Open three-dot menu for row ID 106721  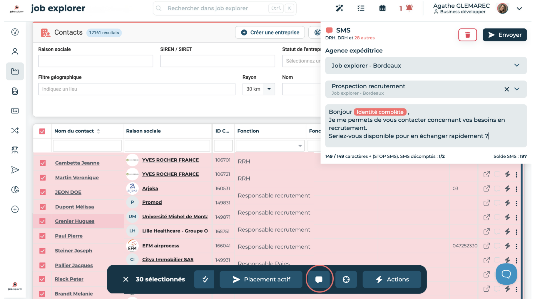516,175
